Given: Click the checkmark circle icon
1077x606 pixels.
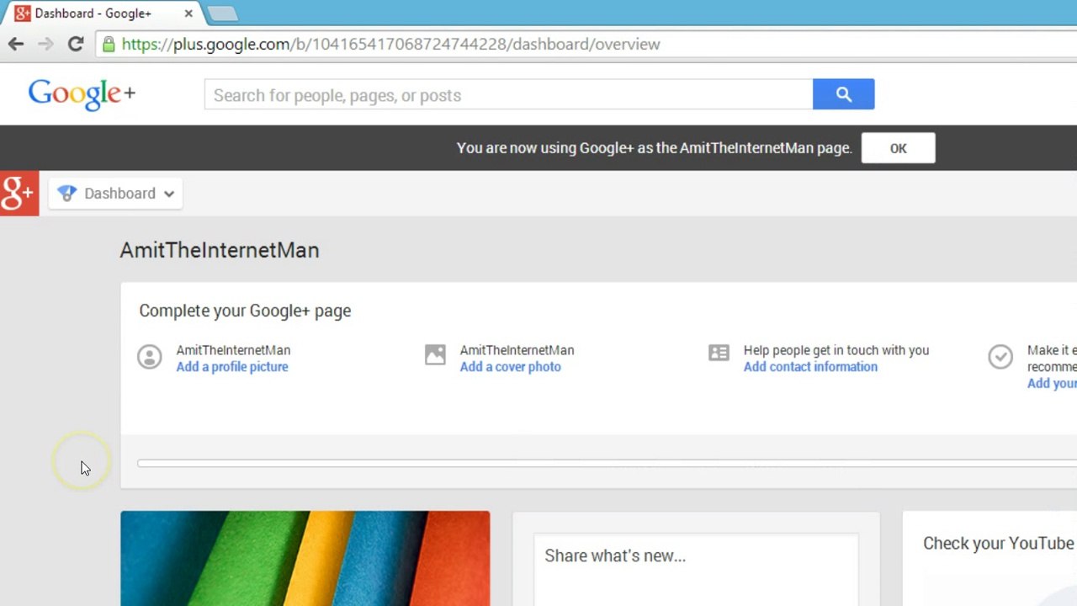Looking at the screenshot, I should click(1000, 357).
